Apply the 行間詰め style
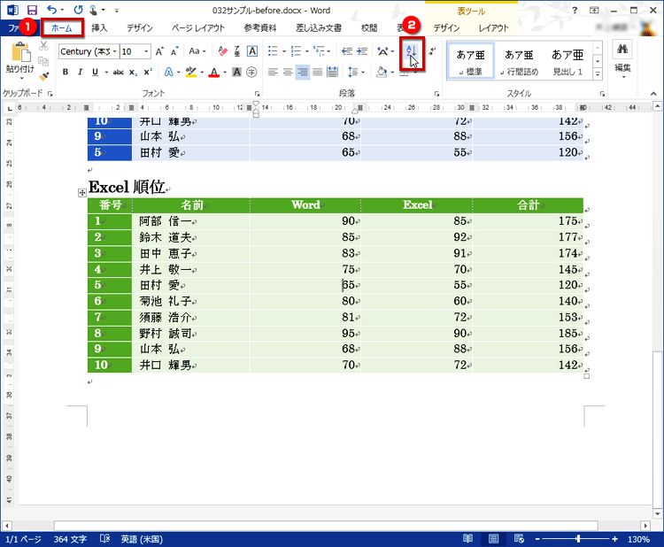The width and height of the screenshot is (664, 547). [x=519, y=61]
